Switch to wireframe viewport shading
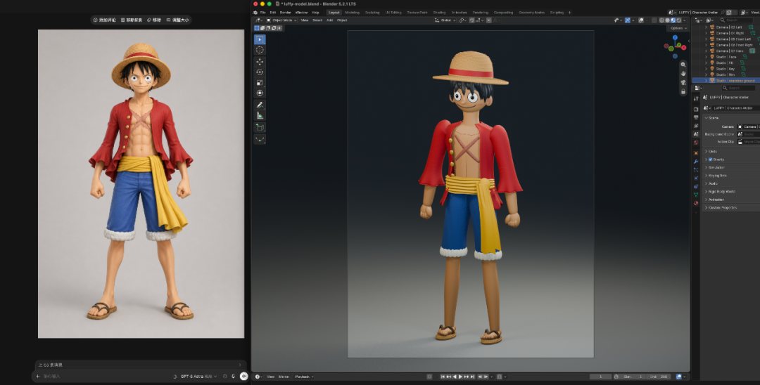Screen dimensions: 760x385 click(x=661, y=20)
